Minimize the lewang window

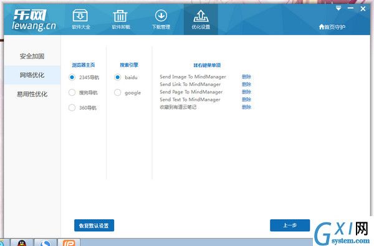pos(350,8)
